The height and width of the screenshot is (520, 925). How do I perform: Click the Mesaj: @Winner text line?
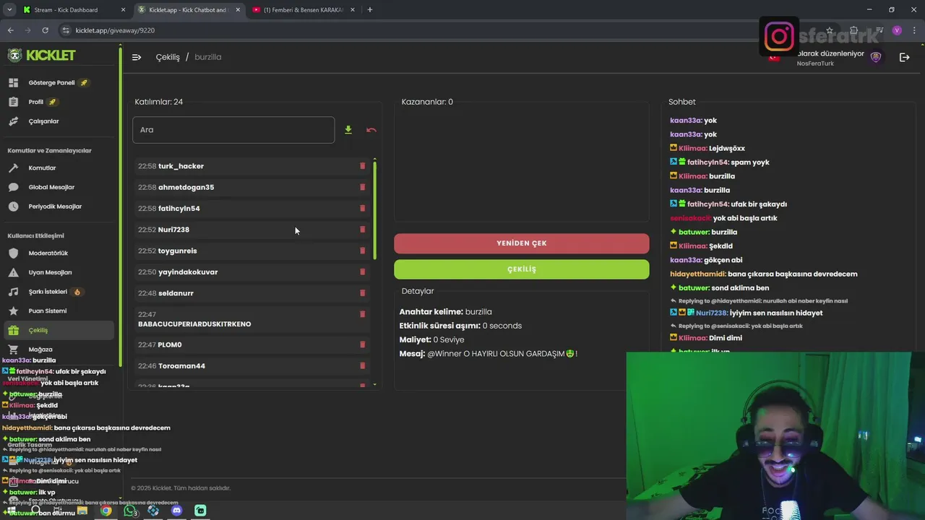[489, 354]
